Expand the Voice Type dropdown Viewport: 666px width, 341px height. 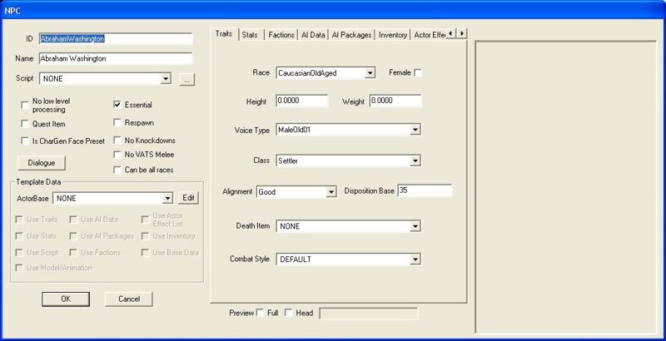click(x=415, y=130)
